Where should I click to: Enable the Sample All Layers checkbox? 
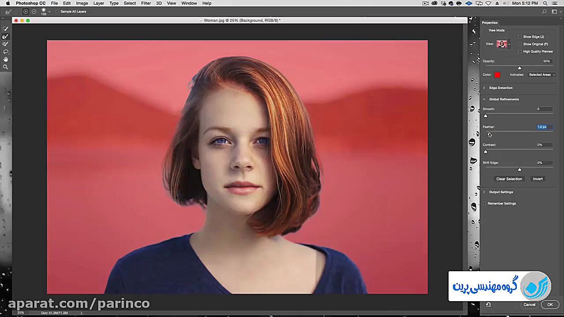click(x=57, y=11)
